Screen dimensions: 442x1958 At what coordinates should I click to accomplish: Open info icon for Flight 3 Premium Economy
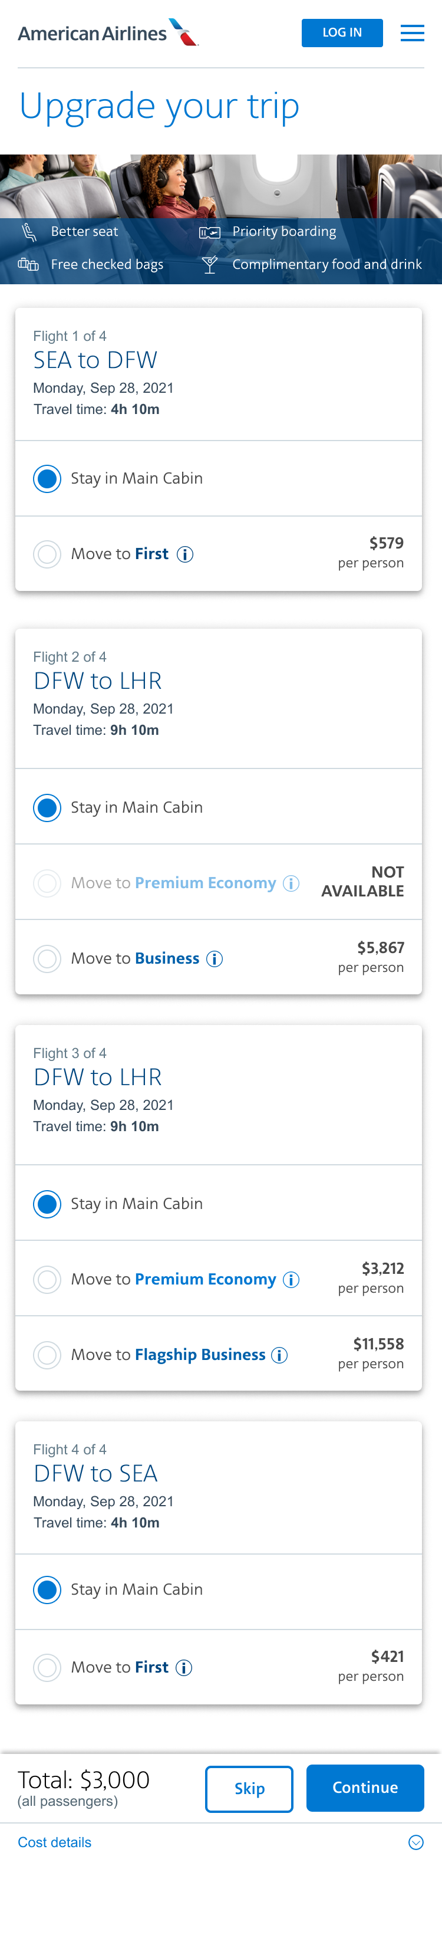click(x=291, y=1279)
